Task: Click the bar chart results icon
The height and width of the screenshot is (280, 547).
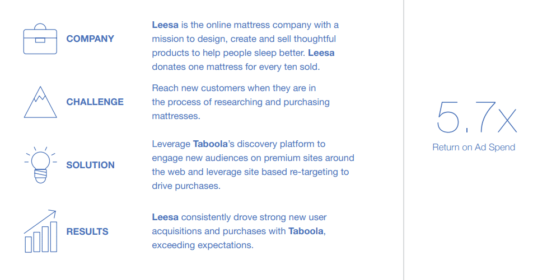Action: [x=40, y=231]
